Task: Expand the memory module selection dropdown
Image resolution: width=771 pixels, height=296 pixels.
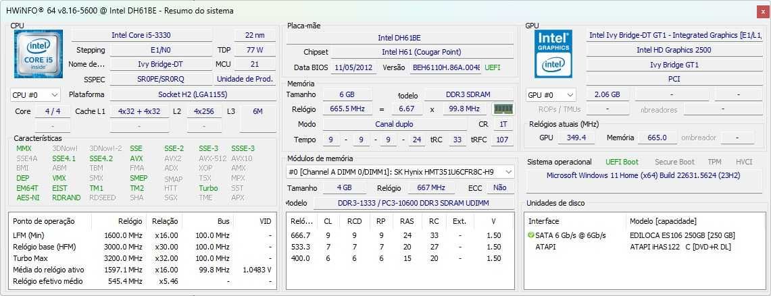Action: [400, 172]
